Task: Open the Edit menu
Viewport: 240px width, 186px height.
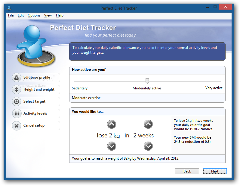Action: coord(21,15)
